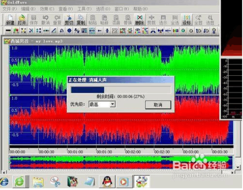Click the curved return-arrow effect icon
Viewport: 243px width, 190px height.
pyautogui.click(x=61, y=30)
